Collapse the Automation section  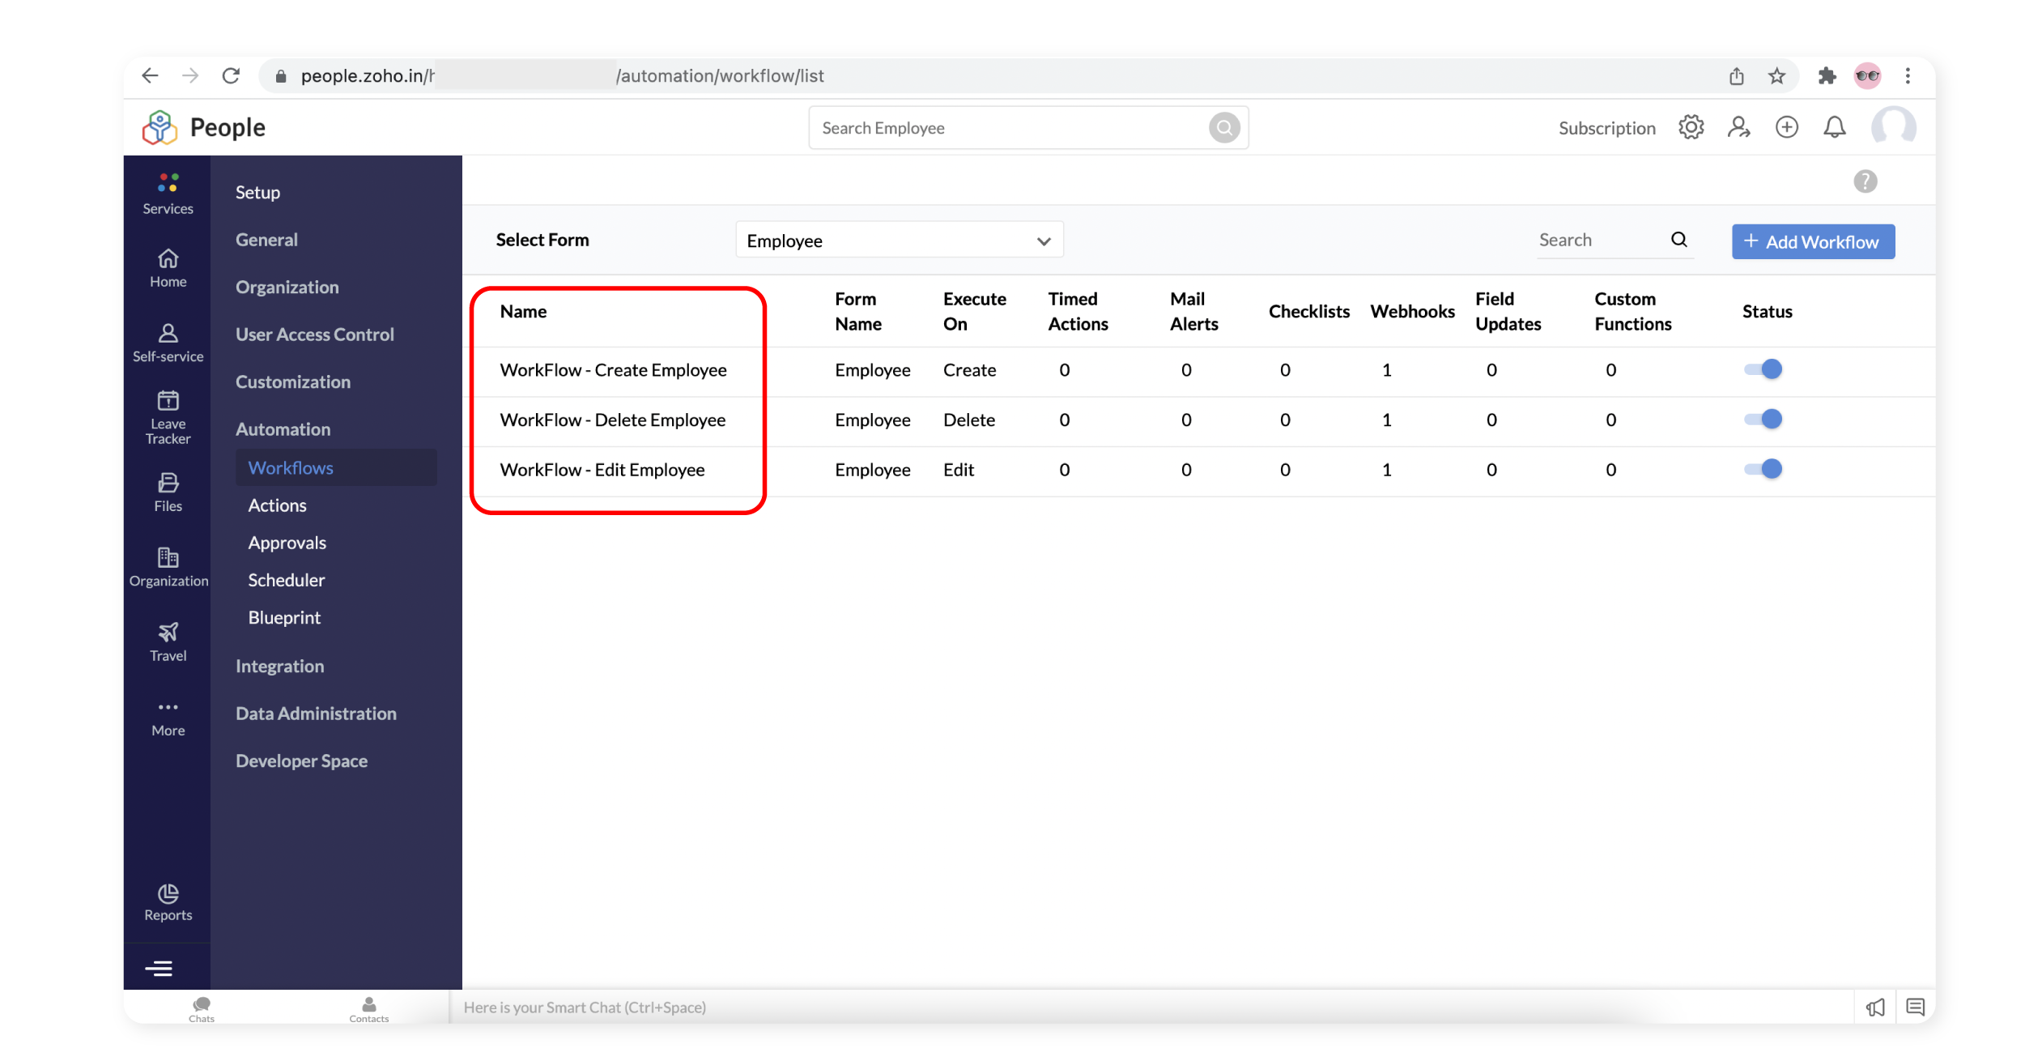tap(283, 429)
